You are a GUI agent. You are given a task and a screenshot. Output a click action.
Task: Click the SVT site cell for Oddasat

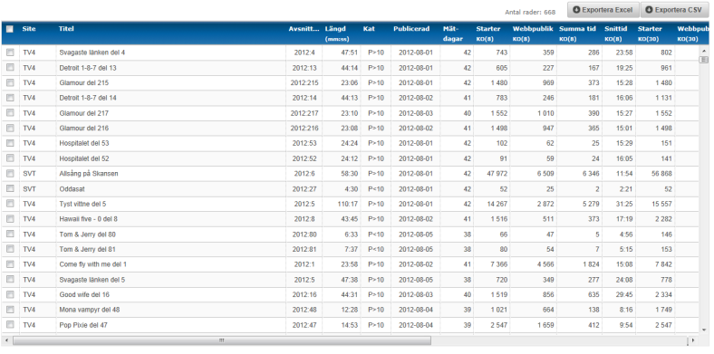tap(29, 188)
